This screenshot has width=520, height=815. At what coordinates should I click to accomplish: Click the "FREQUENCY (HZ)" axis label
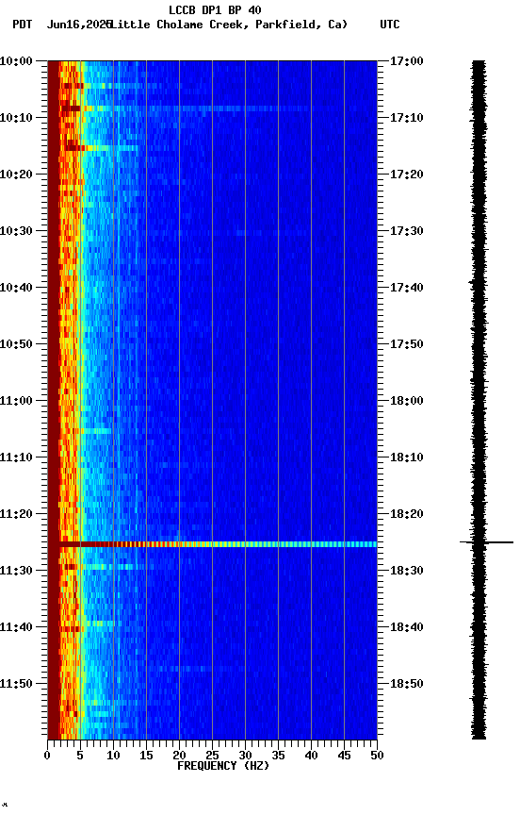[223, 766]
